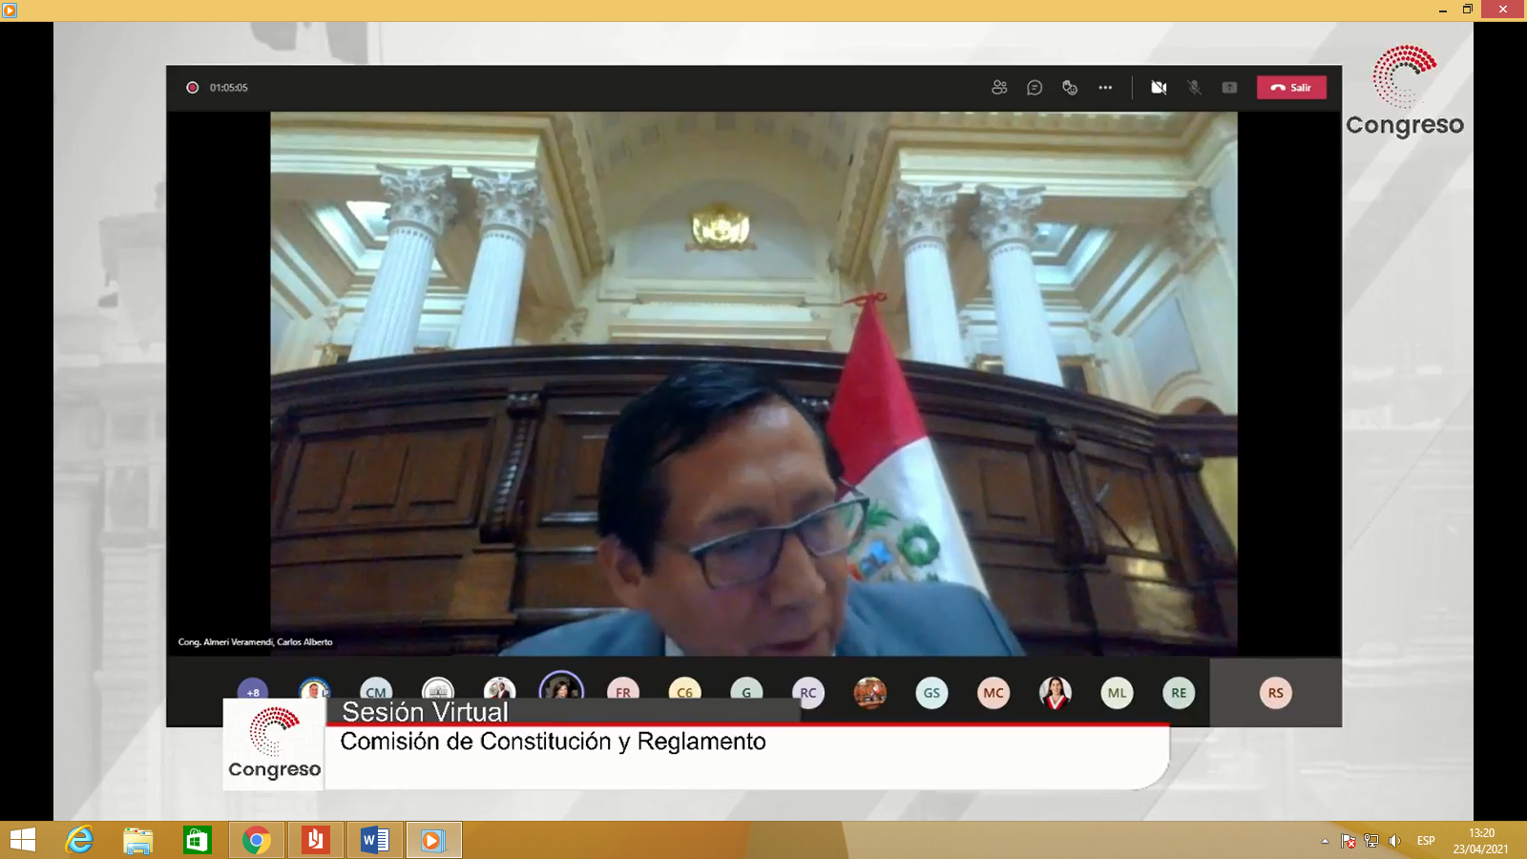Unmute the microphone
Screen dimensions: 1527x859
(1194, 88)
